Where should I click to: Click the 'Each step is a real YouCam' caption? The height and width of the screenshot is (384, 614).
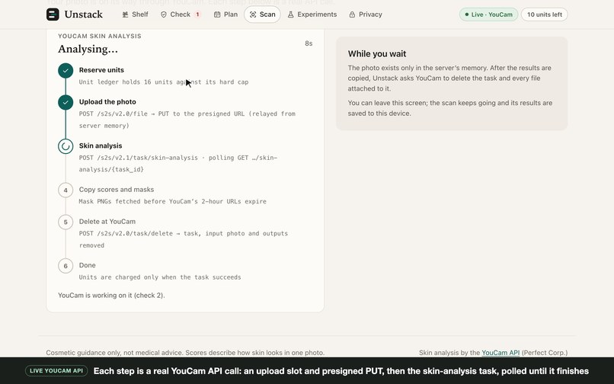click(x=341, y=371)
